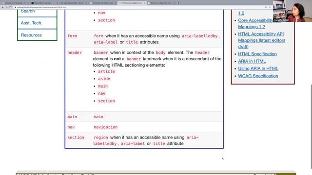This screenshot has height=175, width=312.
Task: Open the Search sidebar link
Action: (x=28, y=11)
